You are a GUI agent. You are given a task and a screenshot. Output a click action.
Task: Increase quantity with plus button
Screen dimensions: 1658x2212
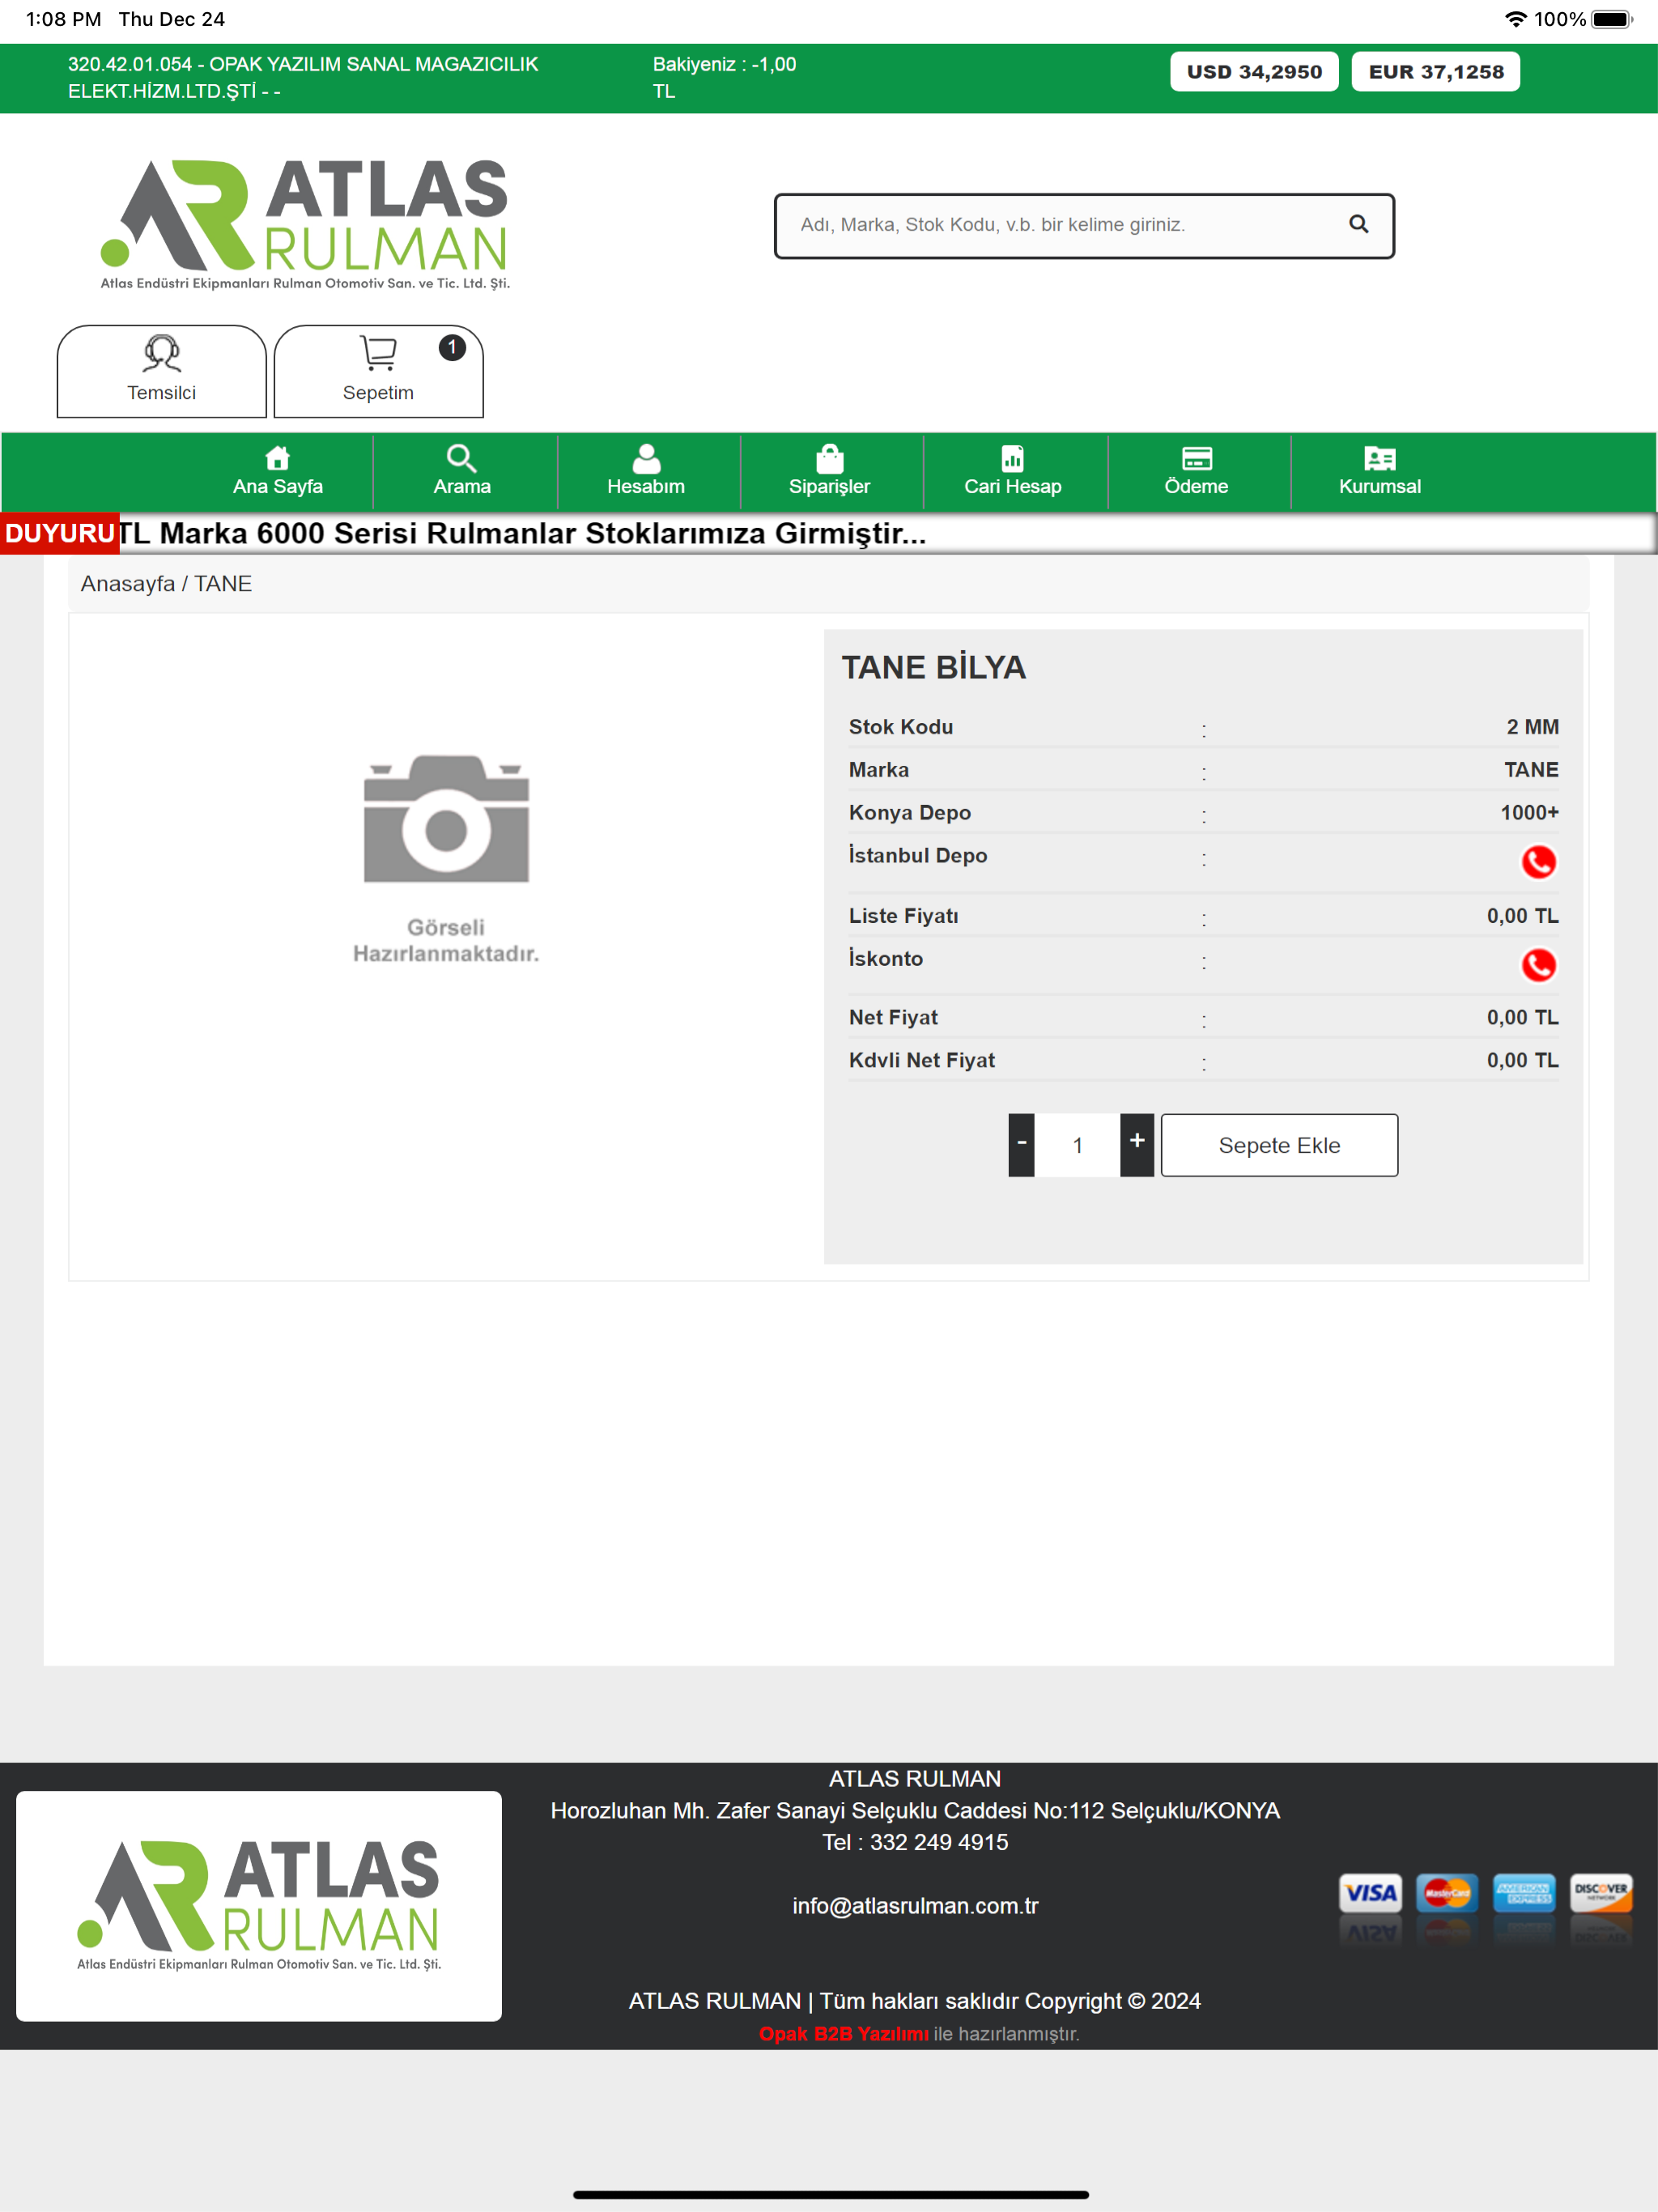click(x=1137, y=1145)
